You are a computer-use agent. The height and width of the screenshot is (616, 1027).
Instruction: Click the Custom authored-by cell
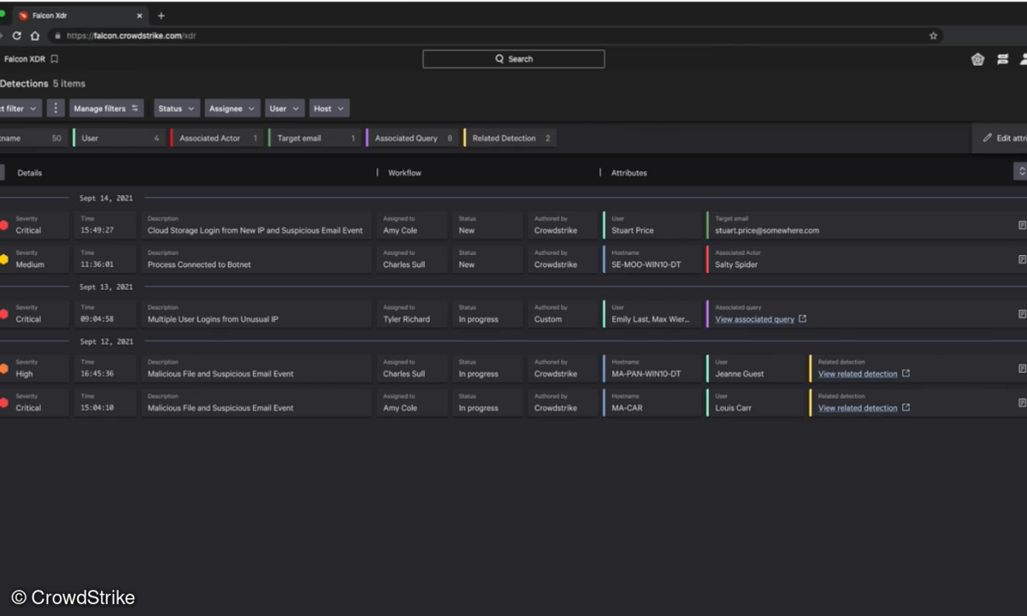(561, 314)
